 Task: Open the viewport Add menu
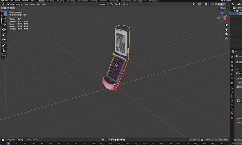(x=38, y=4)
